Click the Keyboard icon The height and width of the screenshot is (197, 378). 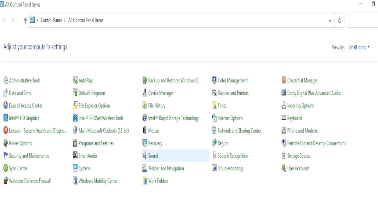pos(284,118)
